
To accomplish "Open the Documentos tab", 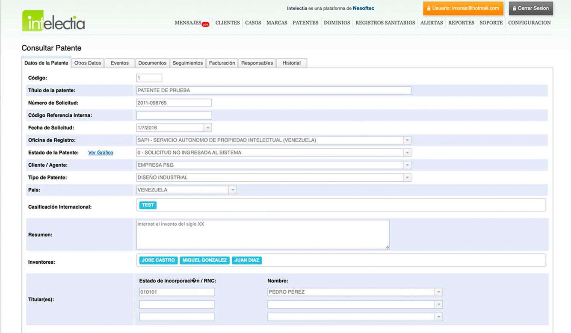I will (x=152, y=63).
